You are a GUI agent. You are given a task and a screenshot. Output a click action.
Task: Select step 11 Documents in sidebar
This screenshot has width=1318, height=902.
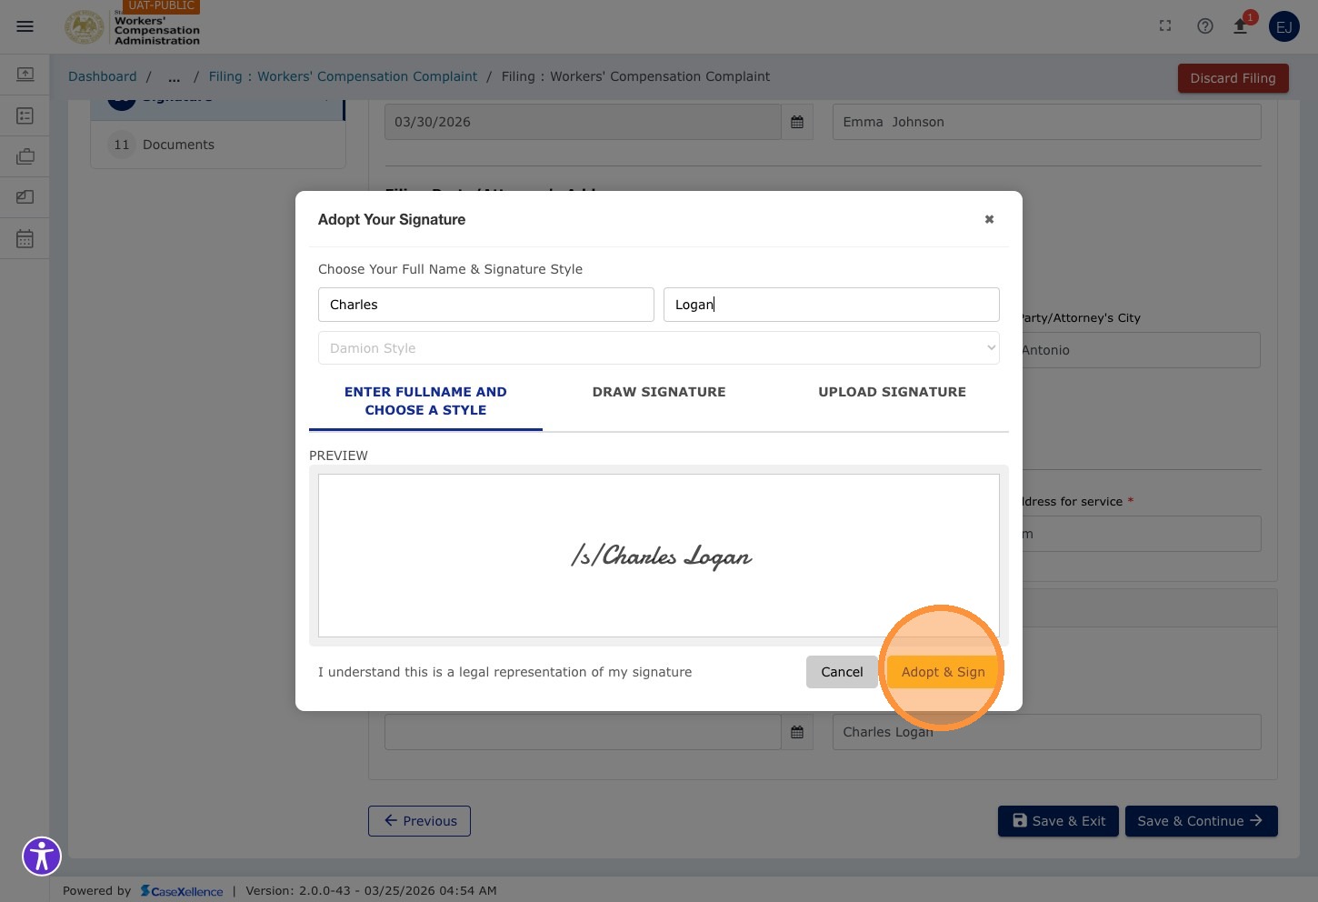point(218,145)
